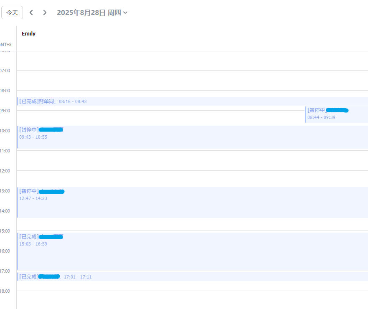Click the Emily column header
The width and height of the screenshot is (368, 309).
coord(29,34)
